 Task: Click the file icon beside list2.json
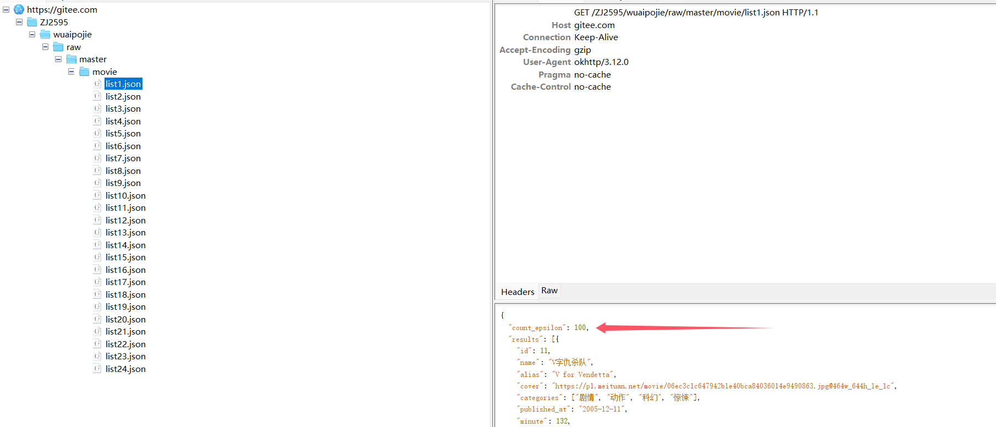[x=97, y=96]
